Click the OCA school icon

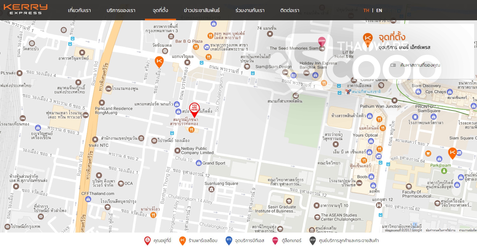point(121,183)
